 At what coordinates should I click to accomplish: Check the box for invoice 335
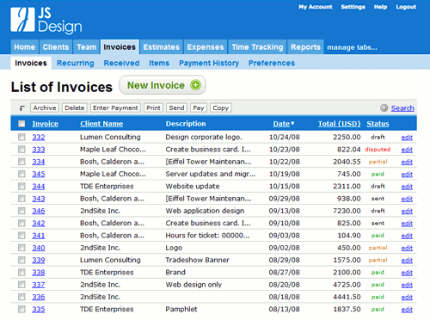click(21, 309)
